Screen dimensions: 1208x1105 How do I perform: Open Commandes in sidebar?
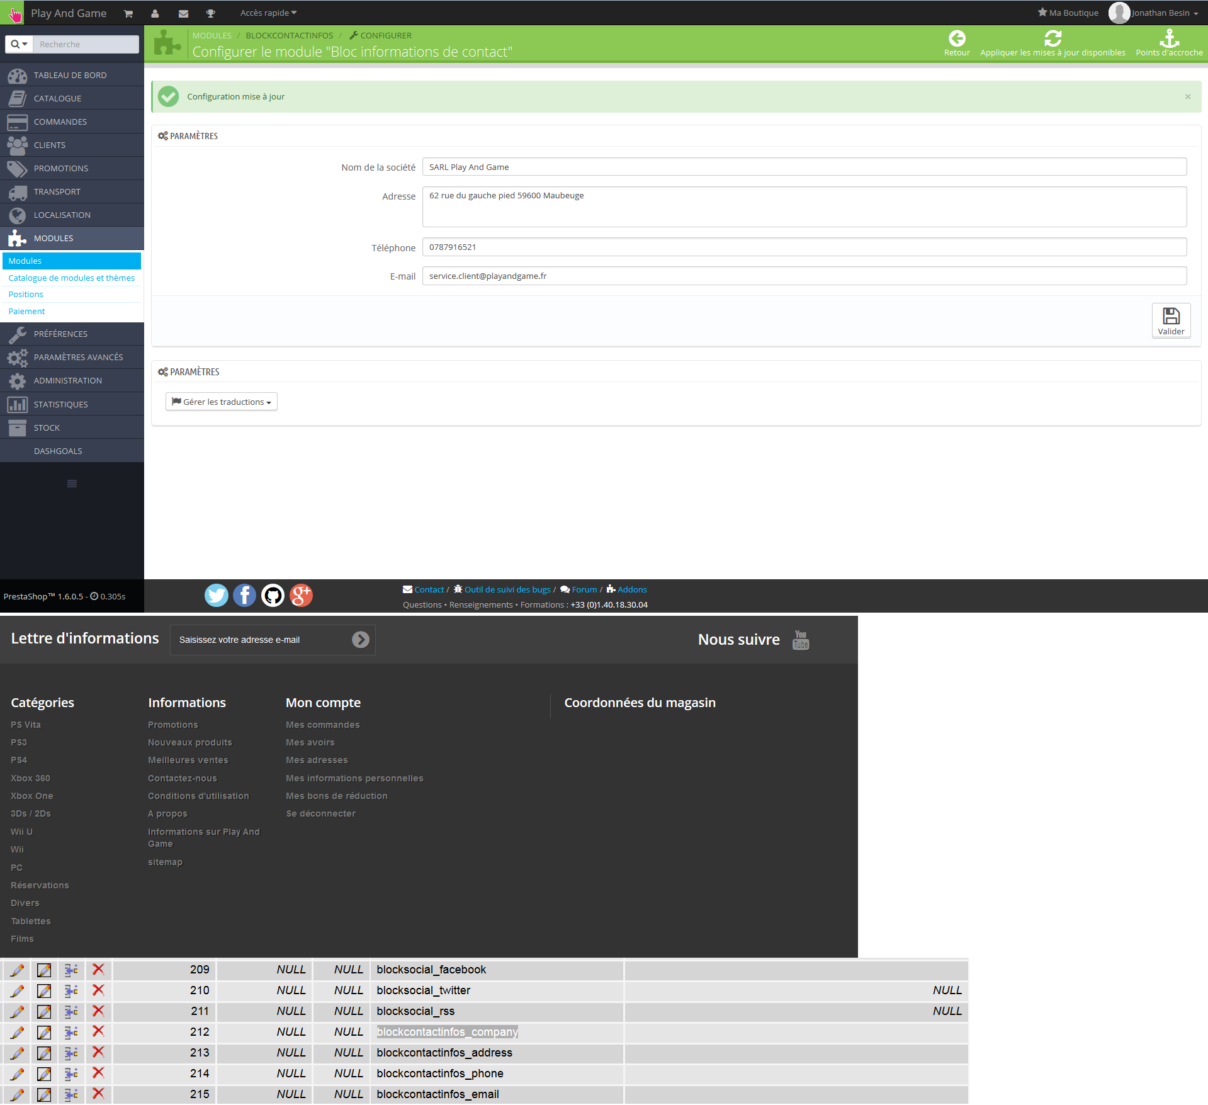[x=72, y=122]
